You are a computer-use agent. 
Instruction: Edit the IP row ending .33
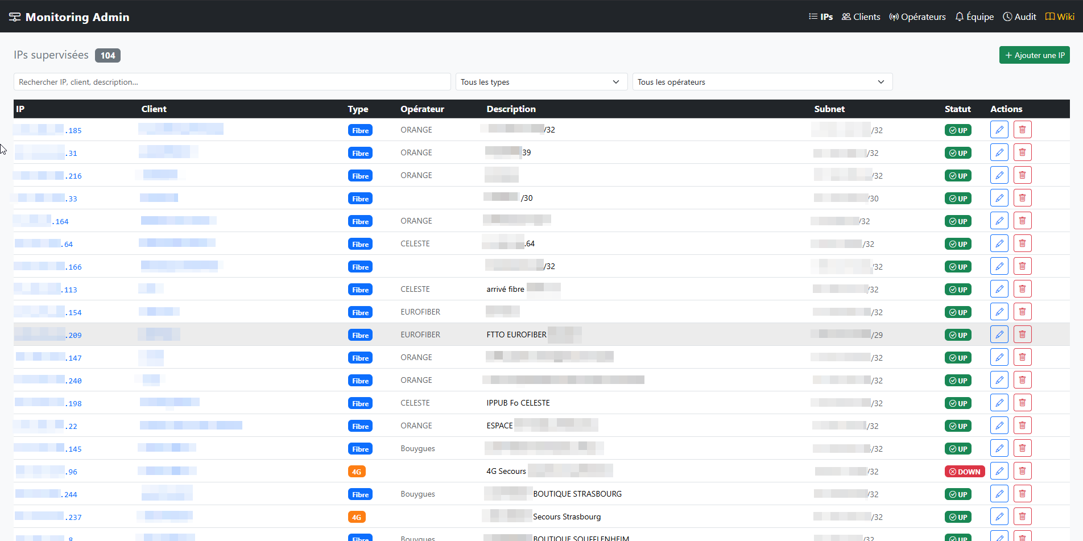[999, 198]
